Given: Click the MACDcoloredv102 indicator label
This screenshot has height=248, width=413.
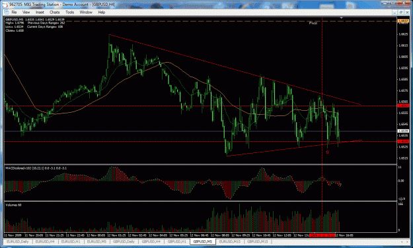Looking at the screenshot, I should pos(36,168).
